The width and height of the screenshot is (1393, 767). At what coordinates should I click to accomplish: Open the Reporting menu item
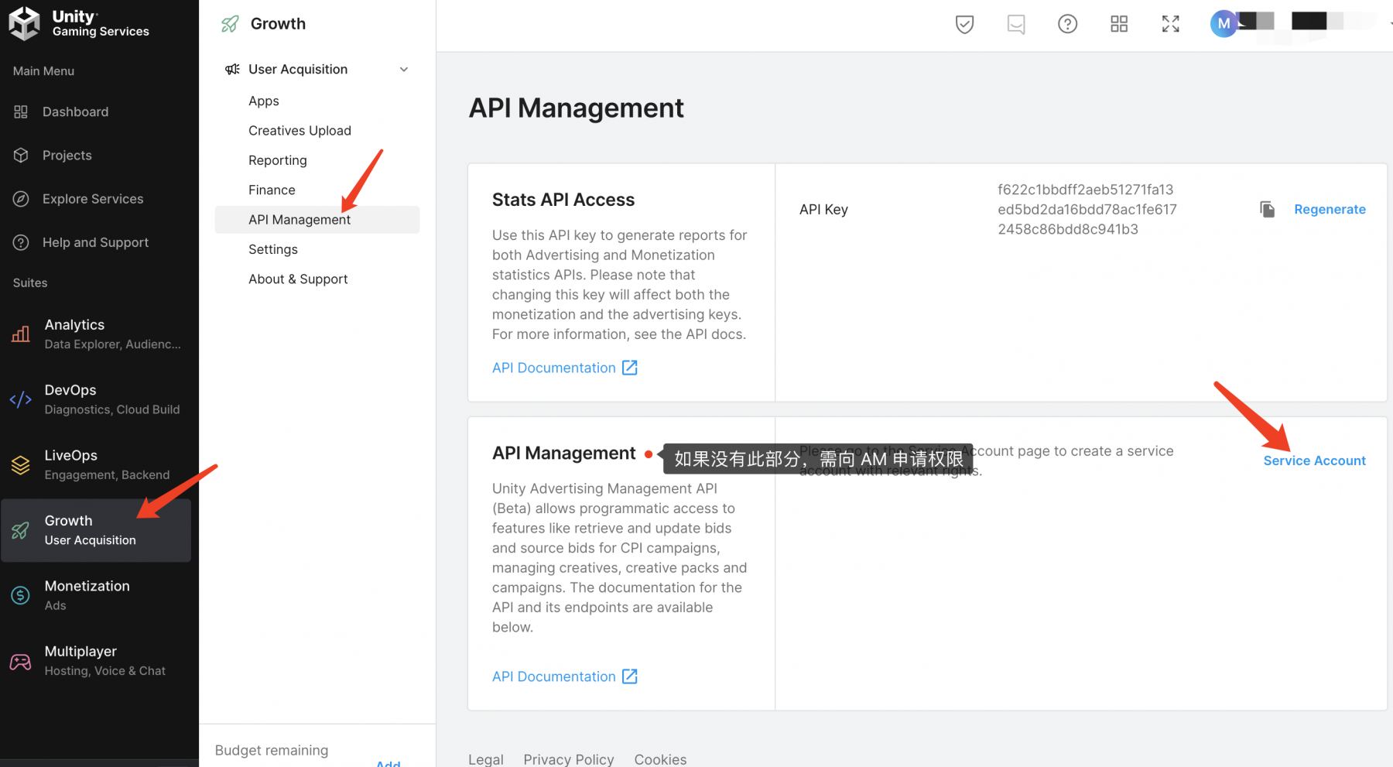click(x=277, y=160)
